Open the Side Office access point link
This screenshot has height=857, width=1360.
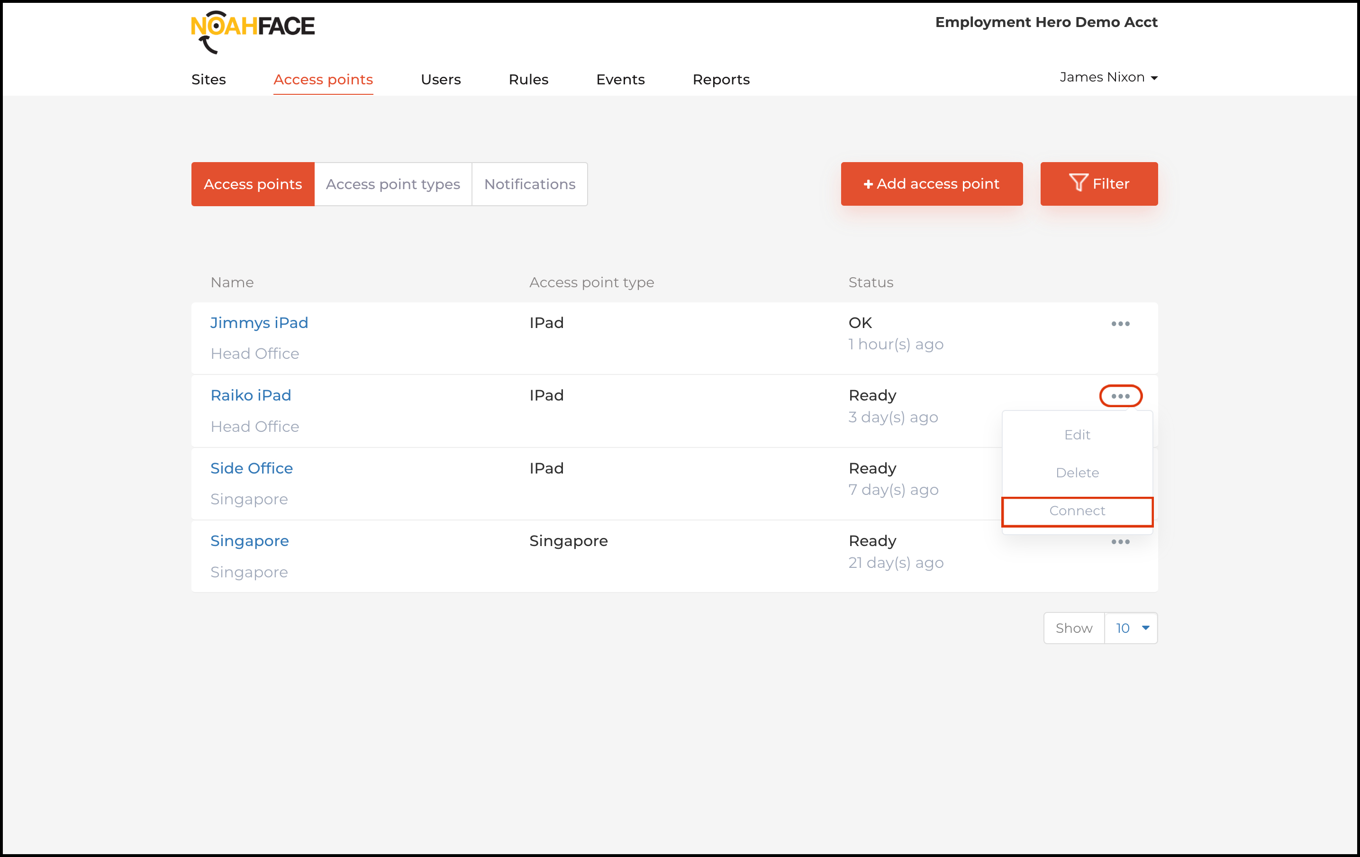(x=251, y=468)
